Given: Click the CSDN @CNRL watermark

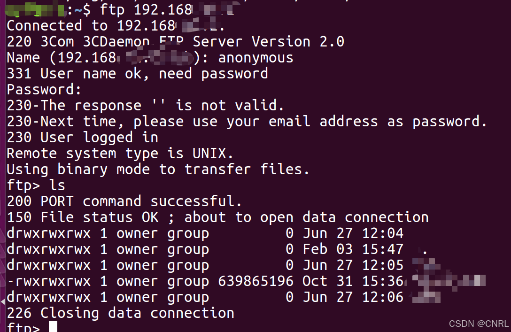Looking at the screenshot, I should [479, 324].
